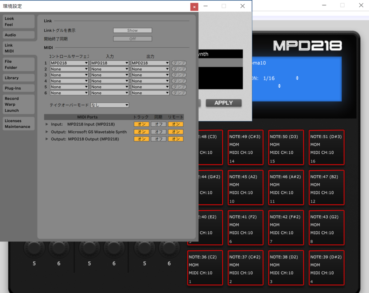Toggle Track for MPD218 Output
The width and height of the screenshot is (369, 293).
[x=141, y=139]
